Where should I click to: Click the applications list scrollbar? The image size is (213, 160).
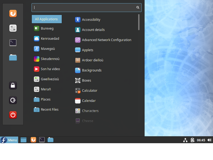(x=139, y=22)
